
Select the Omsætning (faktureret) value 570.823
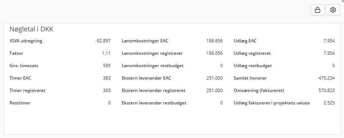(327, 91)
